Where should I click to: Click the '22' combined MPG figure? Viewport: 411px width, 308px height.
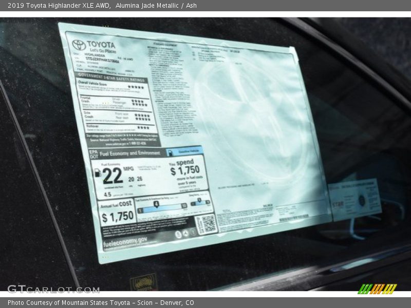[x=113, y=176]
